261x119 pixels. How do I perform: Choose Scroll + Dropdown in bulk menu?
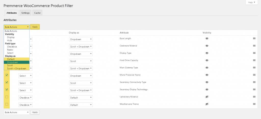[17, 69]
